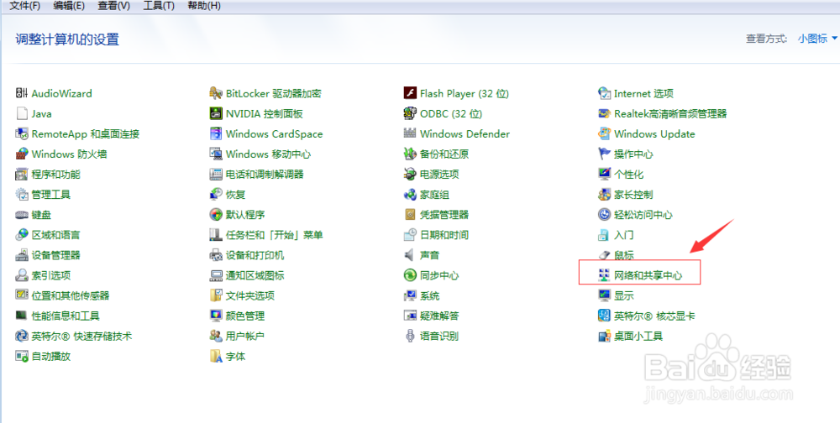Open the 工具(T) menu
Image resolution: width=840 pixels, height=423 pixels.
159,6
